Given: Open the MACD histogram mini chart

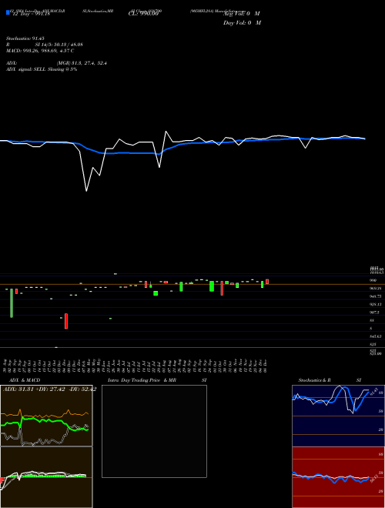Looking at the screenshot, I should coord(46,477).
